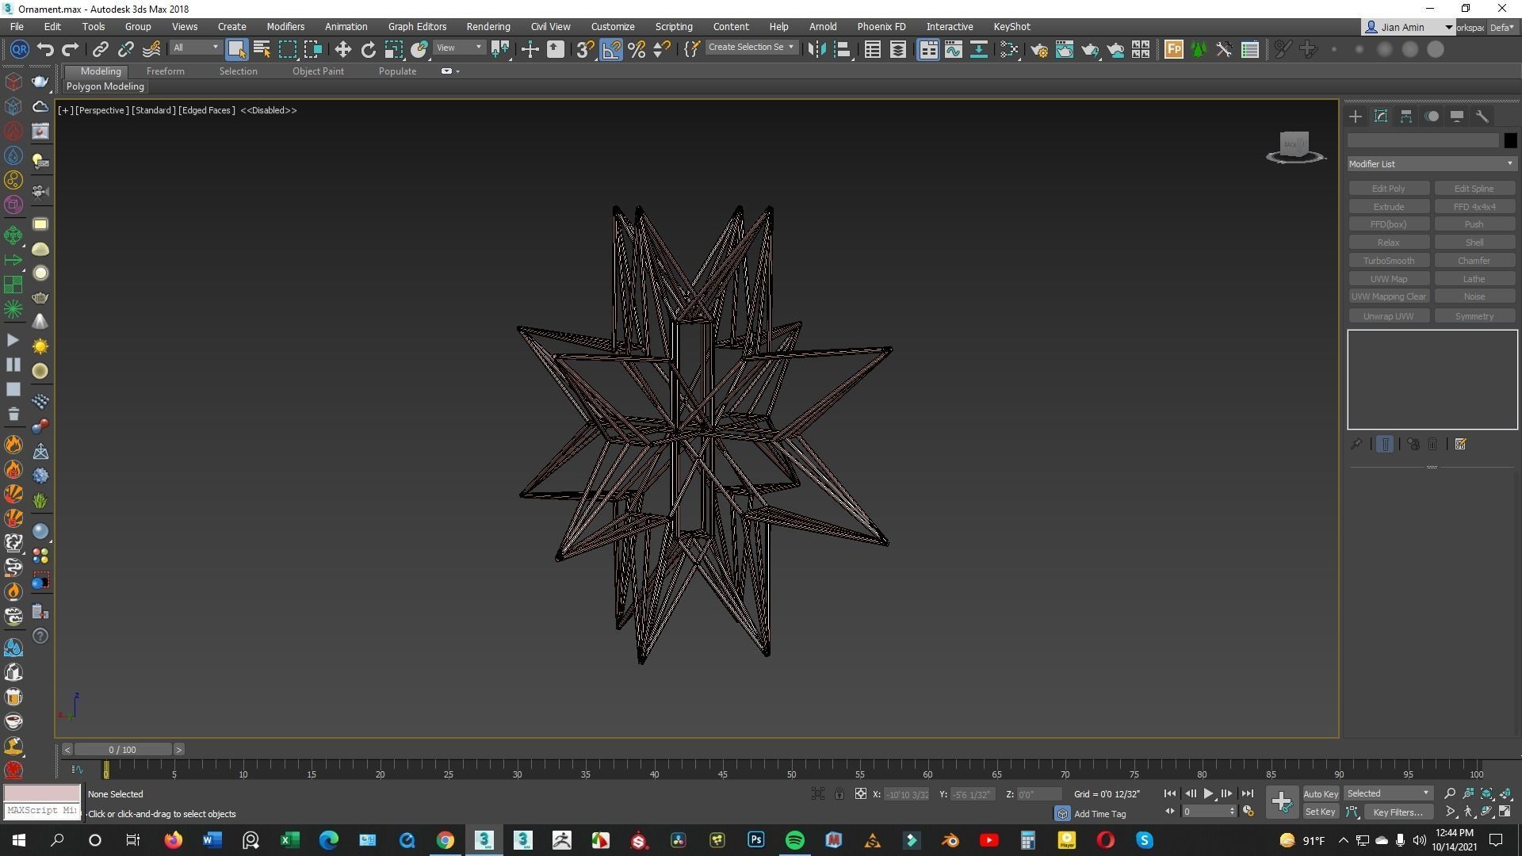Image resolution: width=1522 pixels, height=856 pixels.
Task: Toggle Spinner Snap on the toolbar
Action: (x=662, y=49)
